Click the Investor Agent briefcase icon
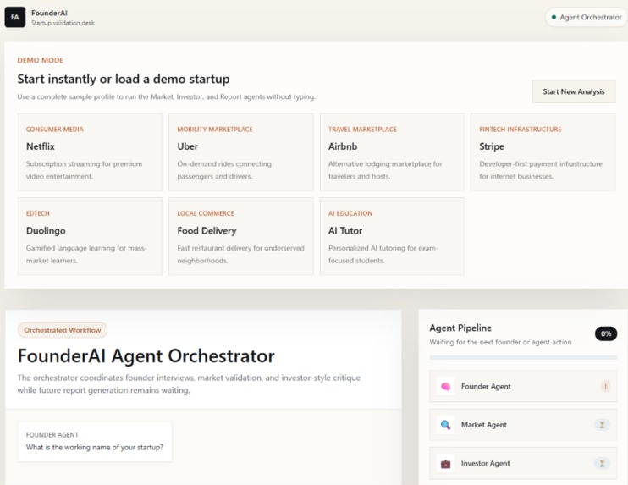 click(445, 463)
